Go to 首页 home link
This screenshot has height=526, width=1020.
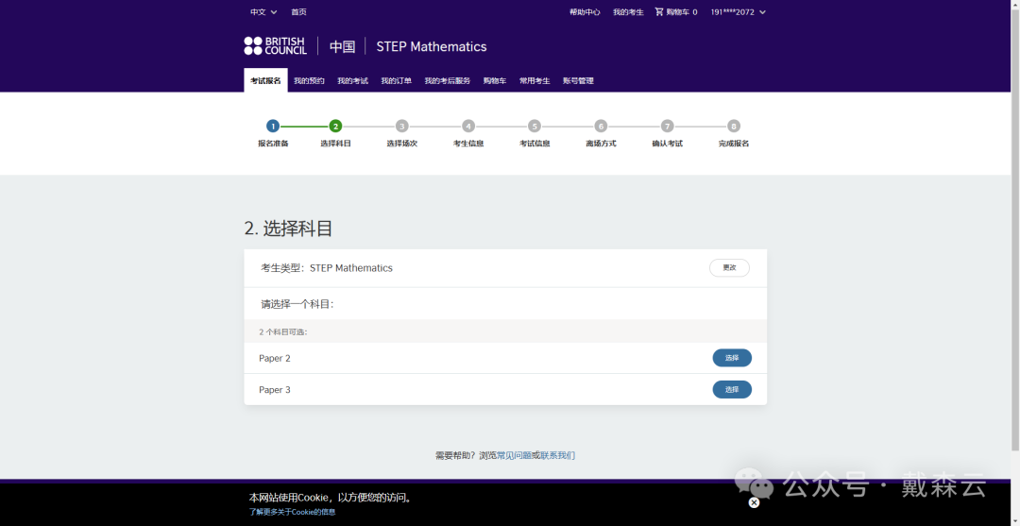[x=298, y=11]
